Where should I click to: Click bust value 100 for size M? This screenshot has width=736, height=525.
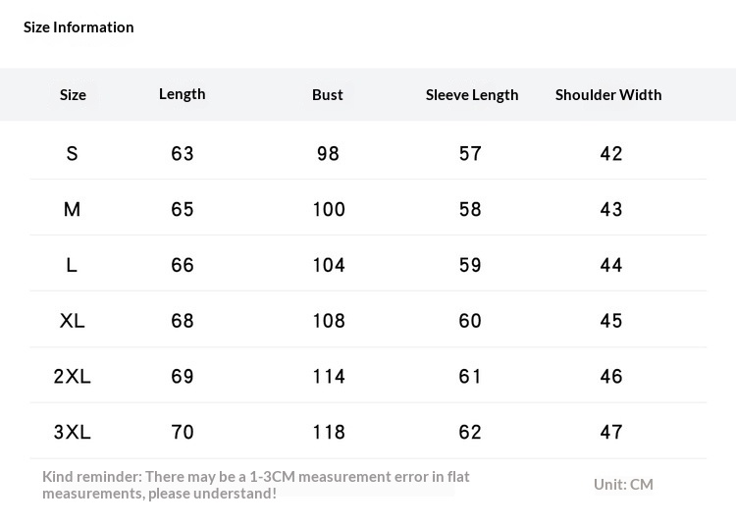[x=329, y=209]
